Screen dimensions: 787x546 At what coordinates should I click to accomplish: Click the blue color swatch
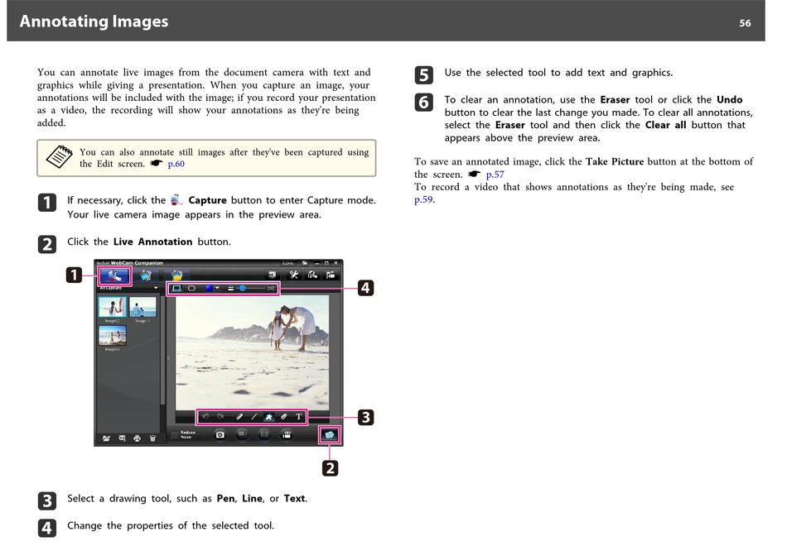(x=209, y=288)
